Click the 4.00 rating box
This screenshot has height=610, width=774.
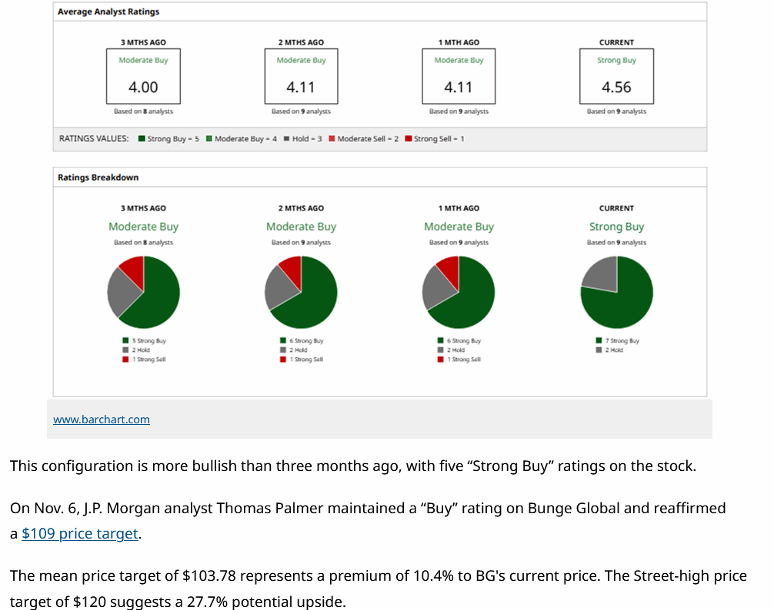coord(143,76)
